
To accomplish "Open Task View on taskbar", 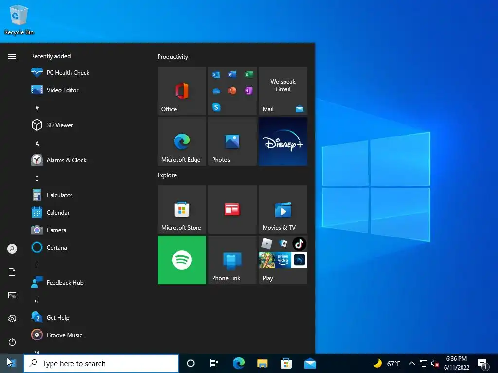I will click(x=214, y=363).
